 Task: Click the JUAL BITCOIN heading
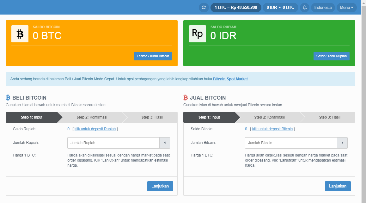[208, 98]
